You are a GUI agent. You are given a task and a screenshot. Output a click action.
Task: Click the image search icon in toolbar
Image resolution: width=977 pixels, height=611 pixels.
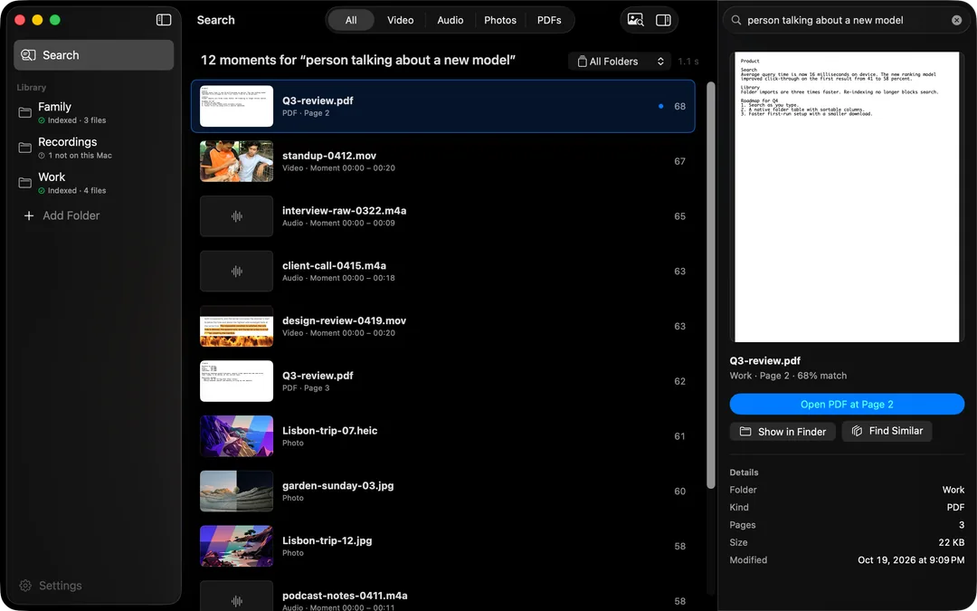[x=636, y=20]
